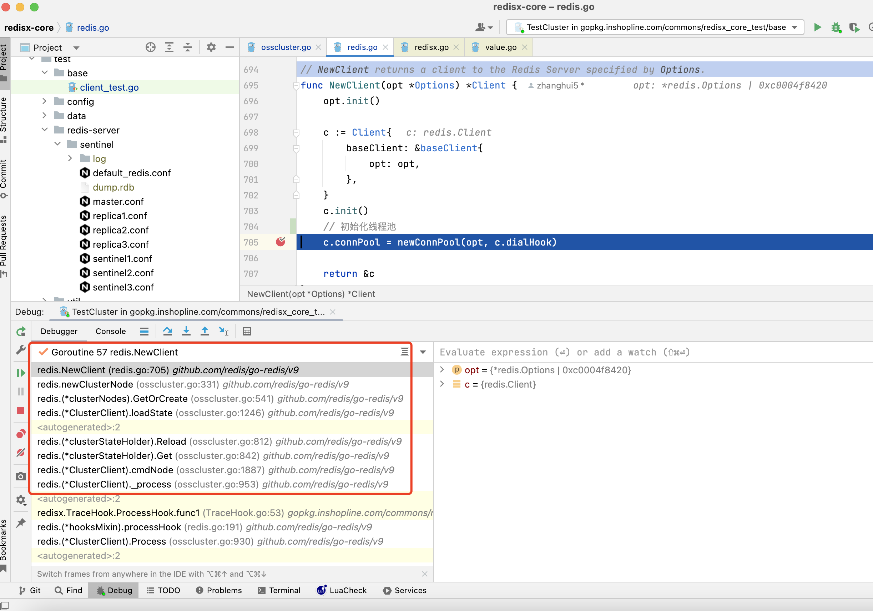This screenshot has height=611, width=873.
Task: Expand the data folder
Action: click(x=45, y=115)
